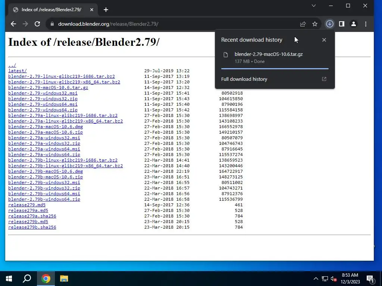Download blender-2.79a-linux-glibc219-x86_64.tar.bz2
Image resolution: width=382 pixels, height=286 pixels.
pos(65,121)
